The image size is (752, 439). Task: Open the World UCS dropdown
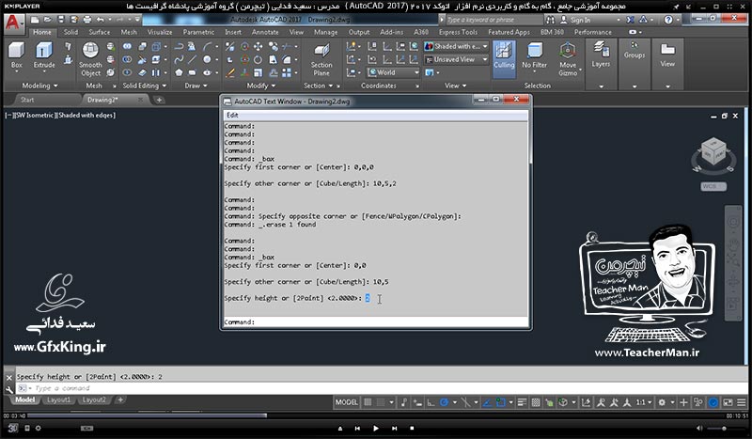click(x=393, y=72)
